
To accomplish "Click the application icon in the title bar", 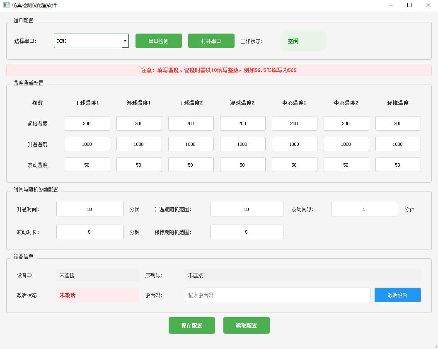I will click(x=6, y=5).
